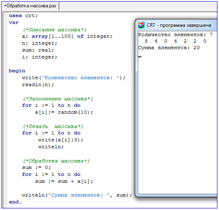Image resolution: width=219 pixels, height=210 pixels.
Task: Click the final 'end.' keyword
Action: tap(15, 202)
